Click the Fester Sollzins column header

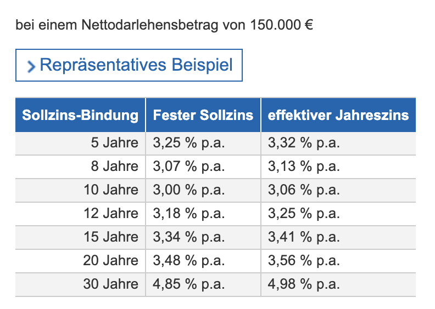(x=203, y=115)
